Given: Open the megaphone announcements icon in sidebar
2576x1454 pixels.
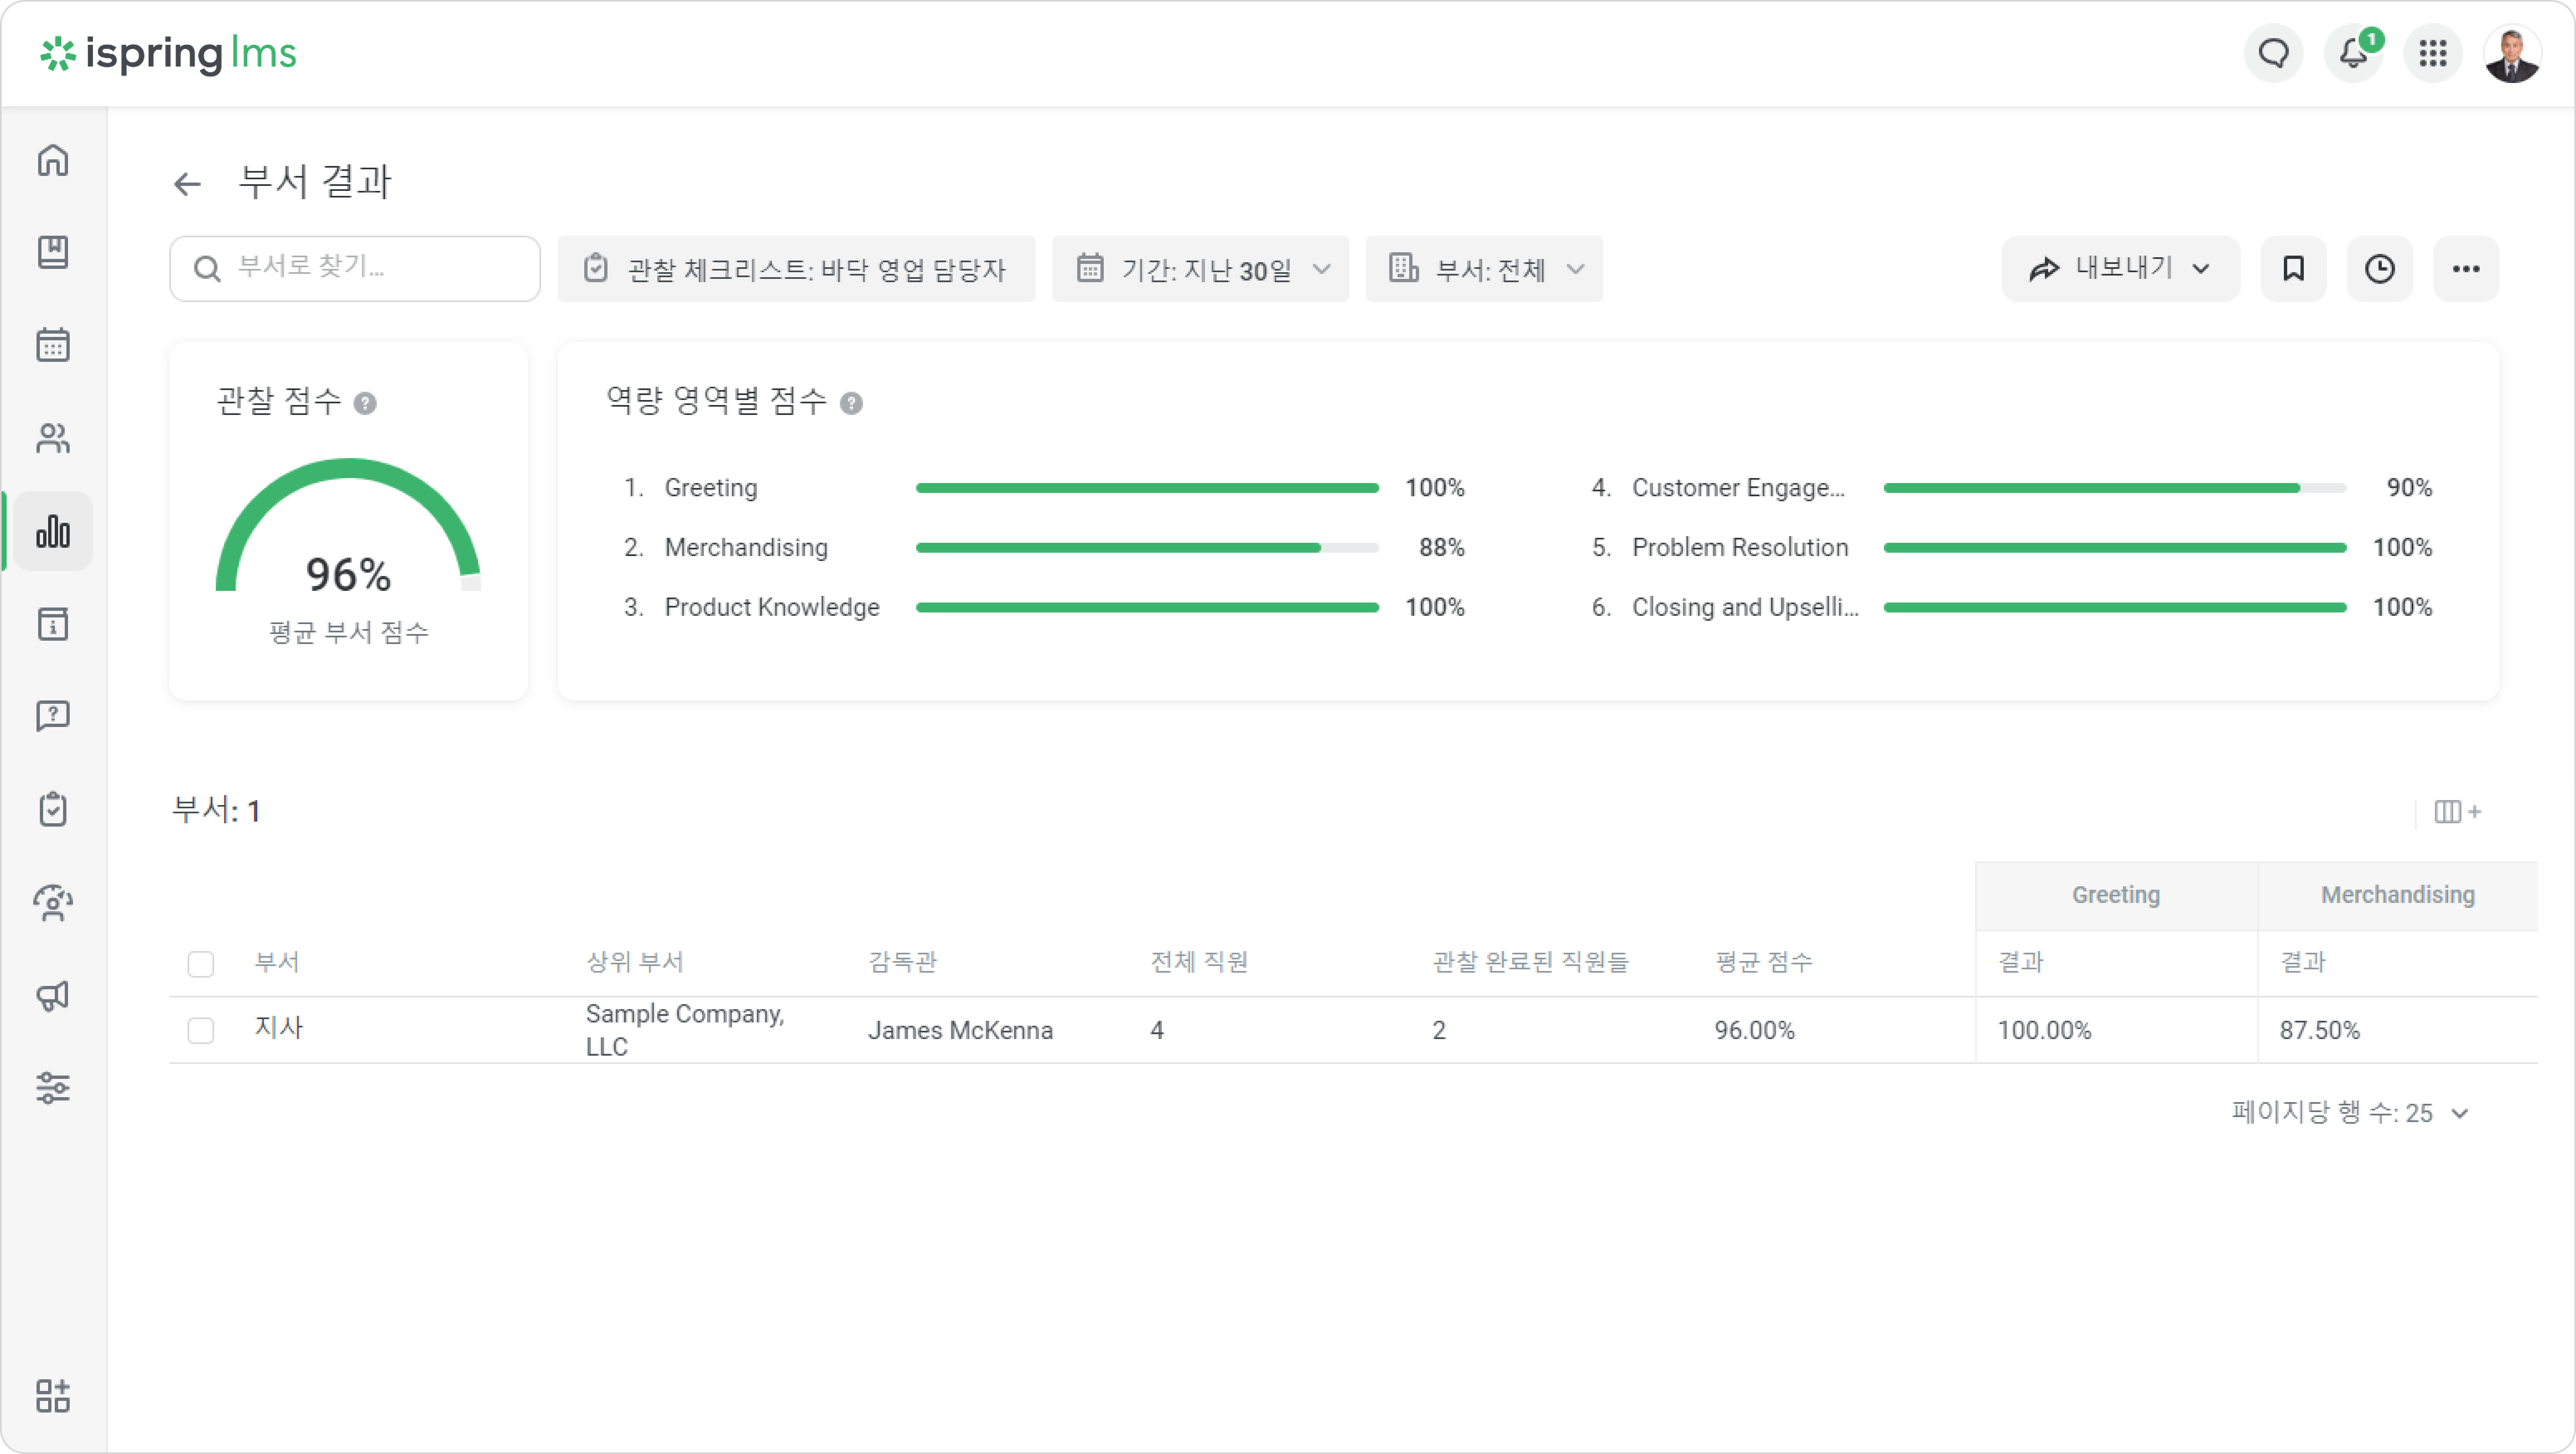Looking at the screenshot, I should point(53,995).
